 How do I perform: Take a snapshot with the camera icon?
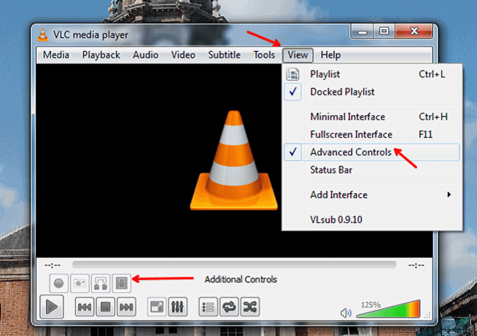click(79, 283)
